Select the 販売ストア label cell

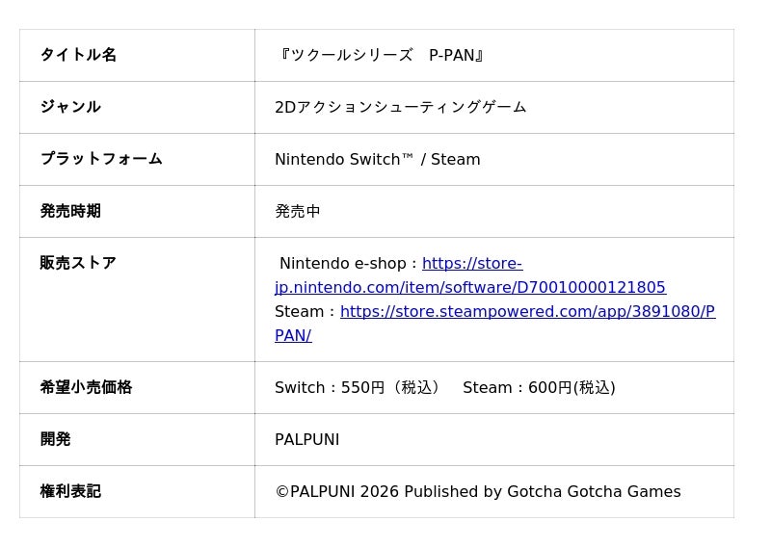tap(137, 300)
